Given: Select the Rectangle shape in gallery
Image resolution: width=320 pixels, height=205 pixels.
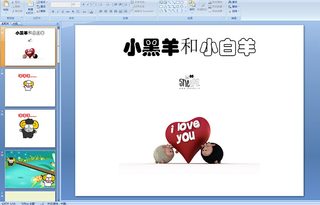Looking at the screenshot, I should [177, 2].
